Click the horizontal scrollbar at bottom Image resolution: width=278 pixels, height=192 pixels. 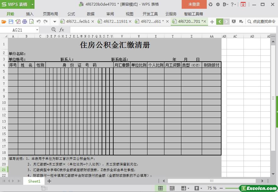tap(211, 181)
